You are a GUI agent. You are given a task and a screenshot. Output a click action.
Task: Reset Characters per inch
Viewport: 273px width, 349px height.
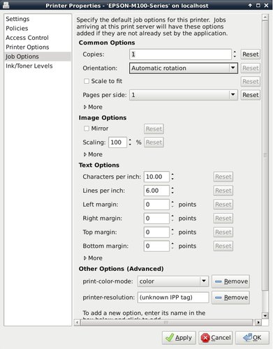tap(223, 177)
